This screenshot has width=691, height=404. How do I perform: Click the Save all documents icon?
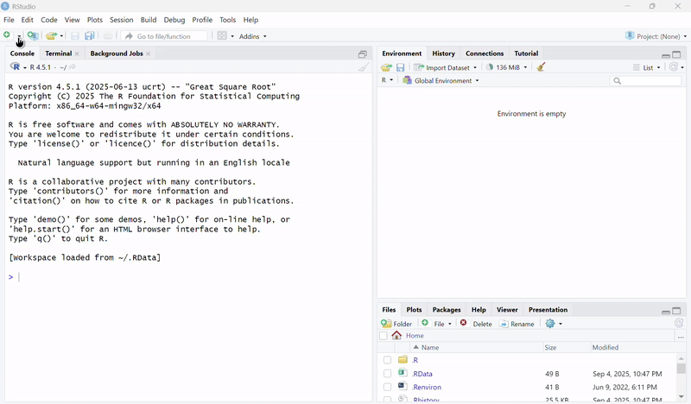coord(90,36)
